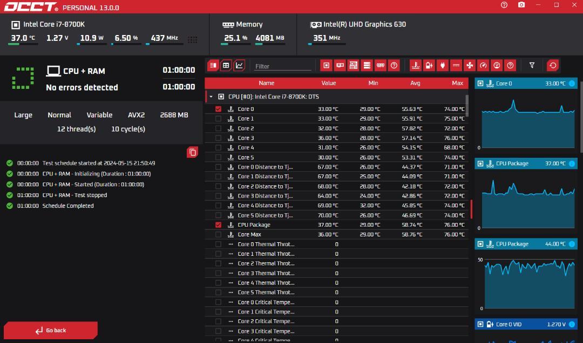Toggle the power plug sensor type filter
The height and width of the screenshot is (343, 583).
(x=443, y=66)
